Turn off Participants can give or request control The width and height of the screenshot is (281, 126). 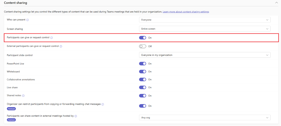coord(143,38)
